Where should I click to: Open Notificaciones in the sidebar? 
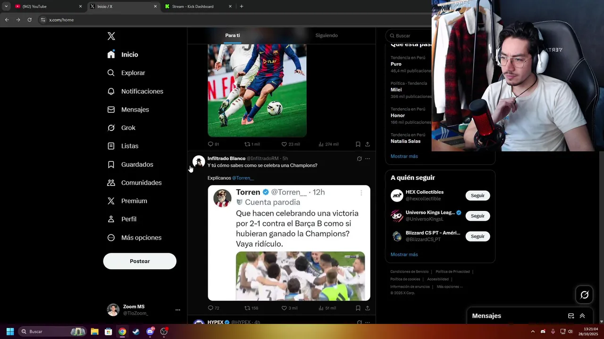[x=135, y=91]
